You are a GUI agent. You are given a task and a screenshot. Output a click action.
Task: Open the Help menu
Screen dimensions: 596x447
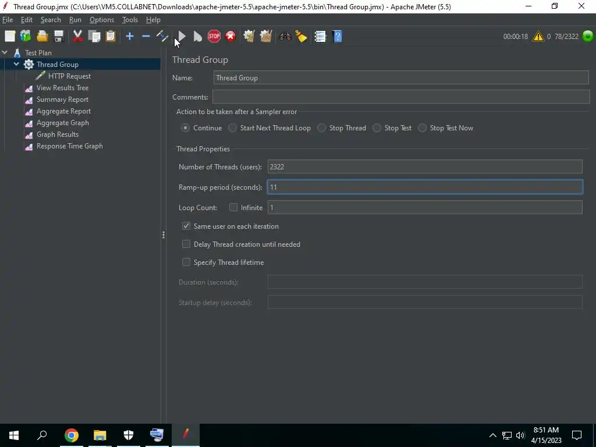tap(153, 20)
